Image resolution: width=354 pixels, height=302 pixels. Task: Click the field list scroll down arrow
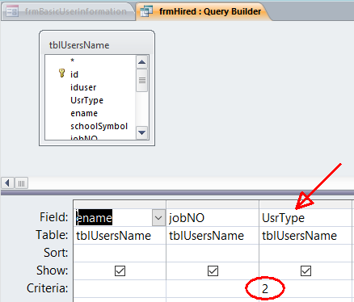141,132
